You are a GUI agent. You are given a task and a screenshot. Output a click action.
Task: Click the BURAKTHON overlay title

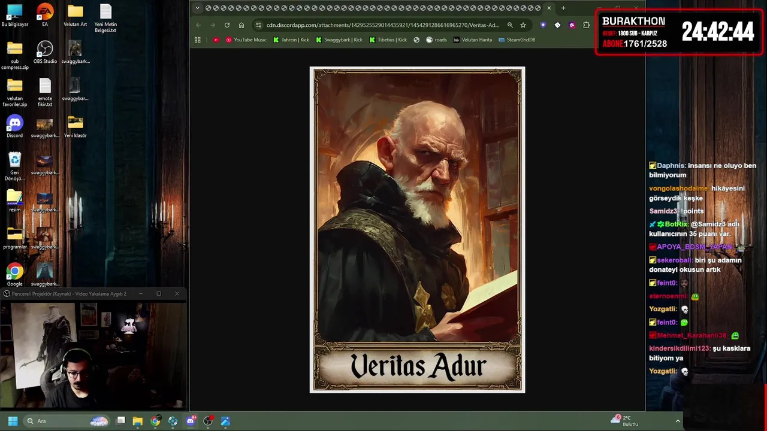point(633,21)
